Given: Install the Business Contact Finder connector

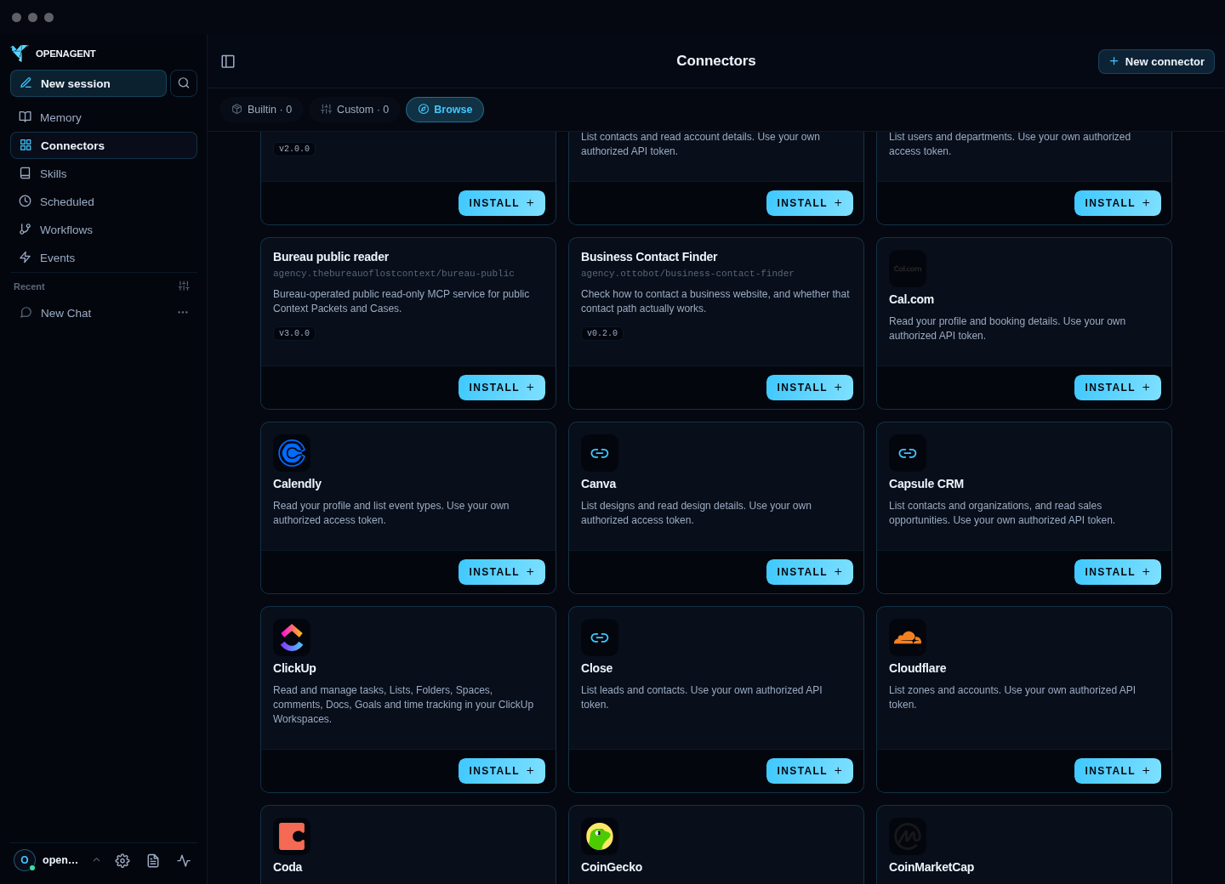Looking at the screenshot, I should (810, 388).
